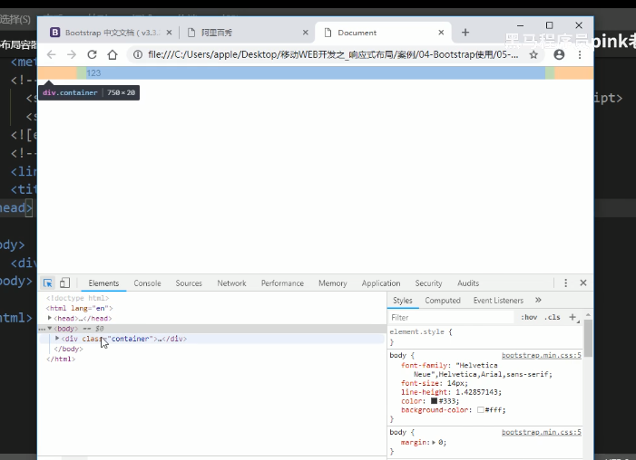Expand the margin shorthand property
Viewport: 636px width, 460px height.
[x=434, y=442]
